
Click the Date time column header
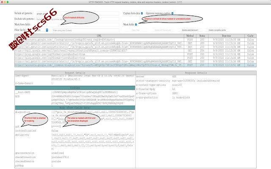click(227, 36)
